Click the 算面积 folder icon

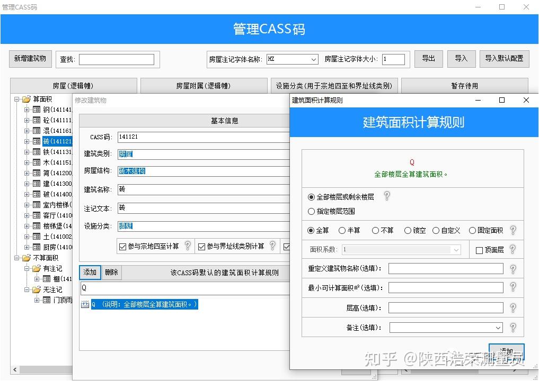[x=26, y=99]
